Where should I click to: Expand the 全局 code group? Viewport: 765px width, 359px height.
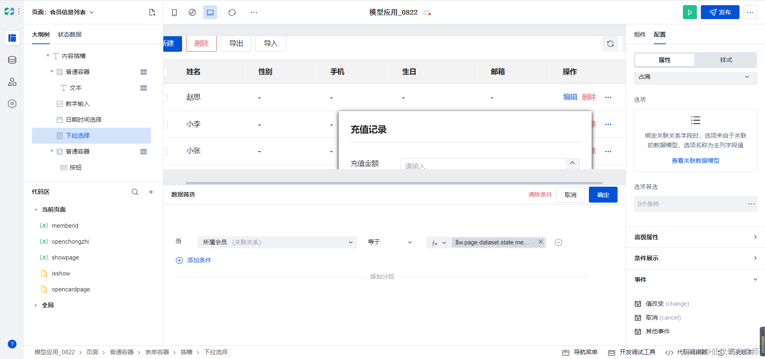pos(36,305)
